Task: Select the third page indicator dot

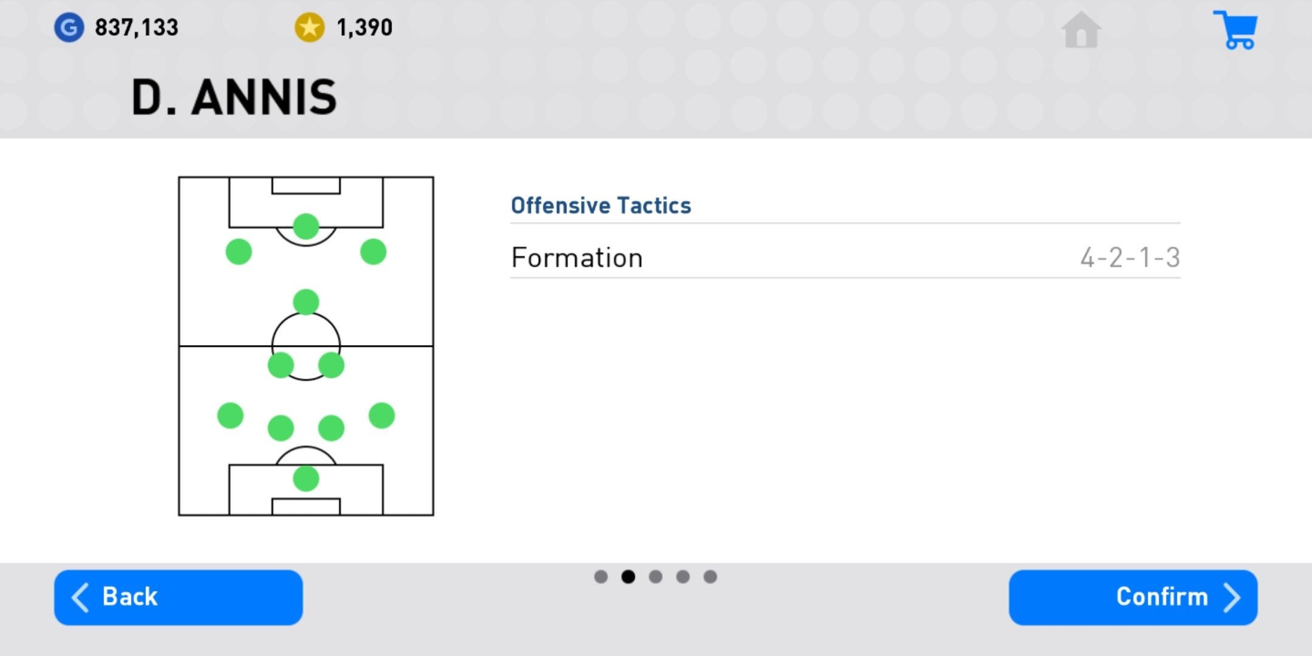Action: click(x=655, y=576)
